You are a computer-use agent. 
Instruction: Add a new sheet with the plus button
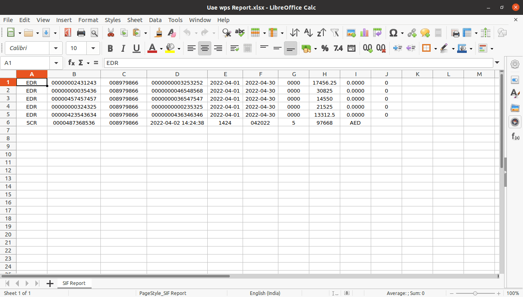point(50,283)
